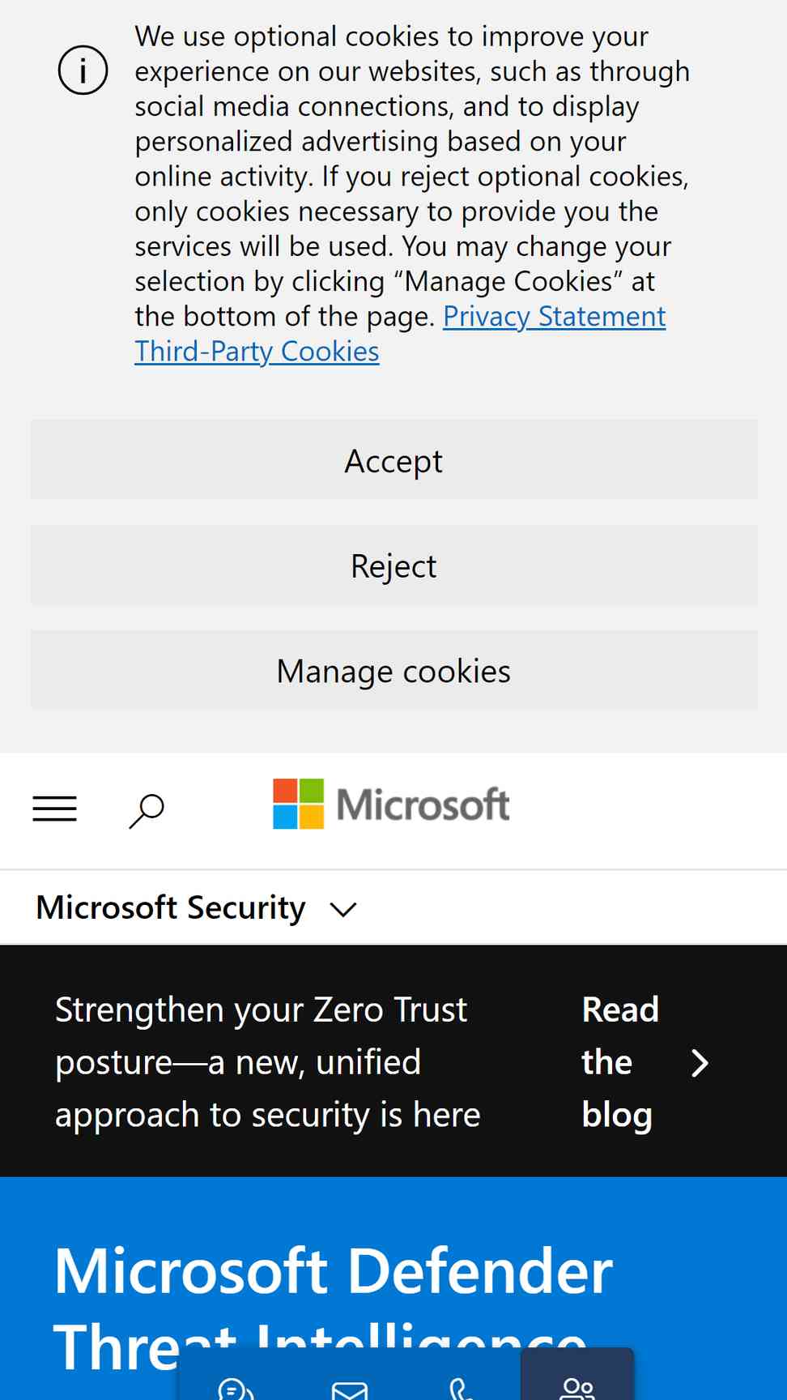The image size is (787, 1400).
Task: Open the Privacy Statement link
Action: 555,316
